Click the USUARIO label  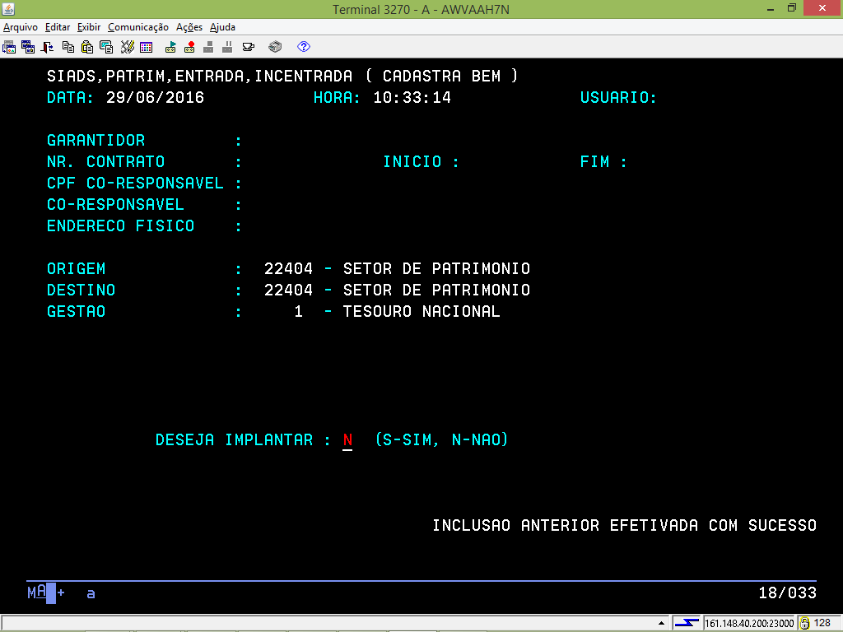click(x=618, y=97)
